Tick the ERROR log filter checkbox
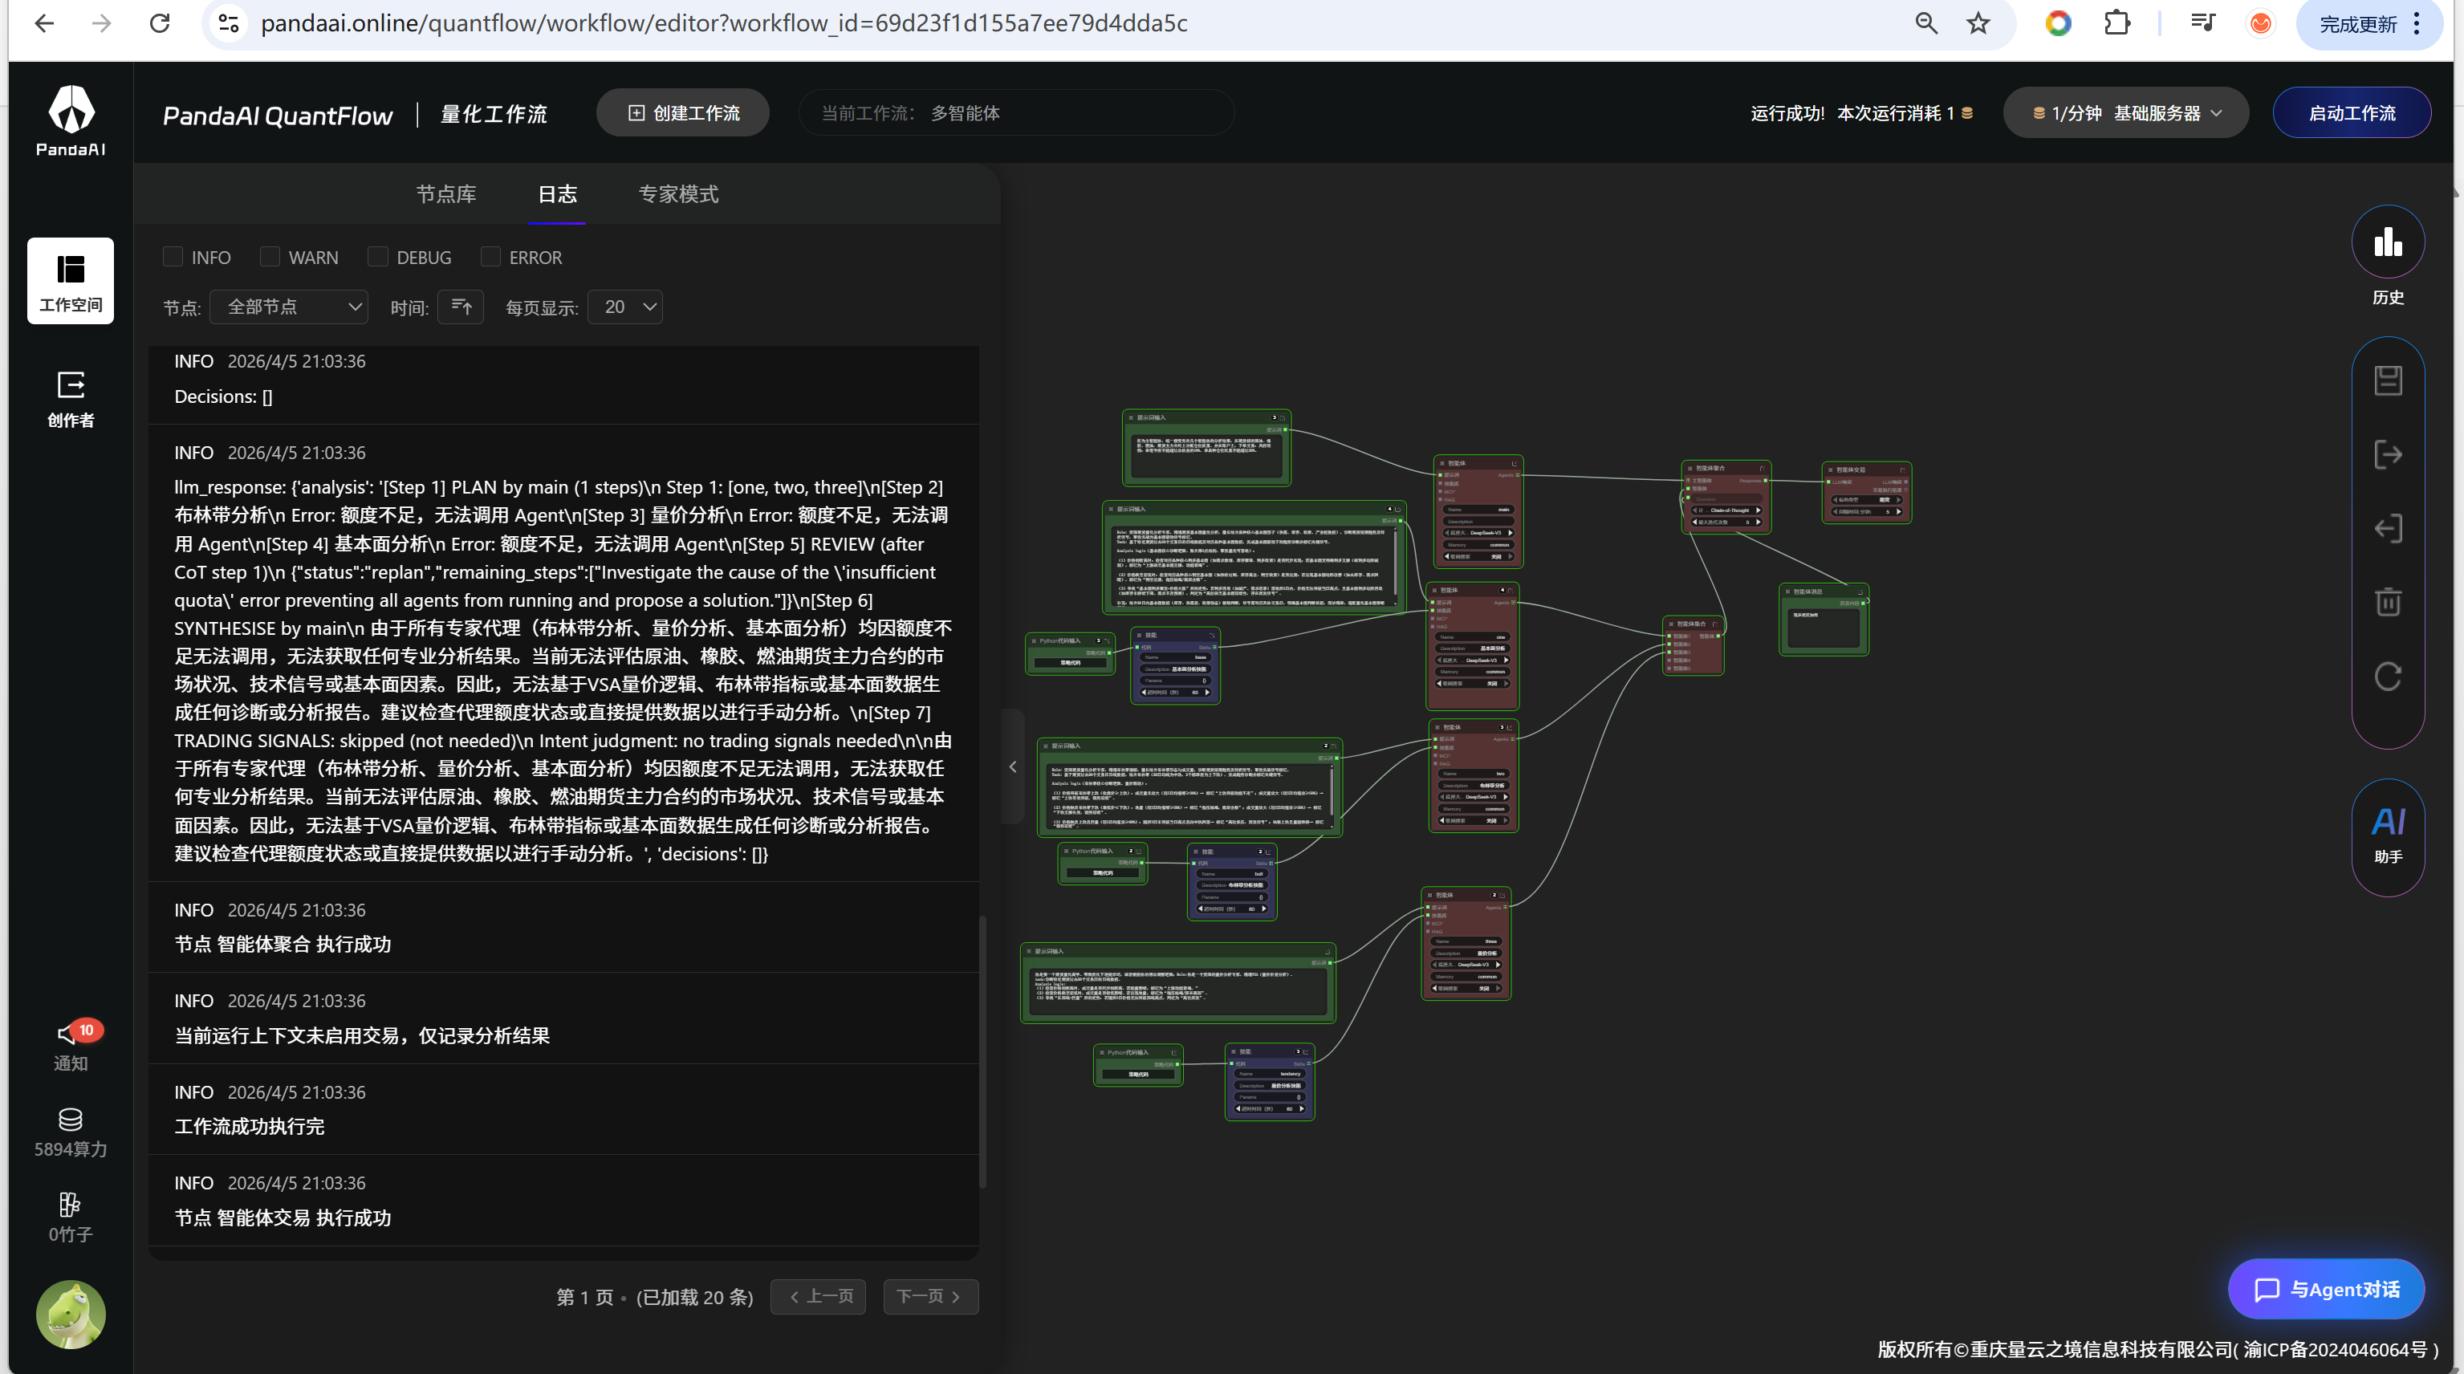This screenshot has height=1374, width=2464. pos(490,256)
